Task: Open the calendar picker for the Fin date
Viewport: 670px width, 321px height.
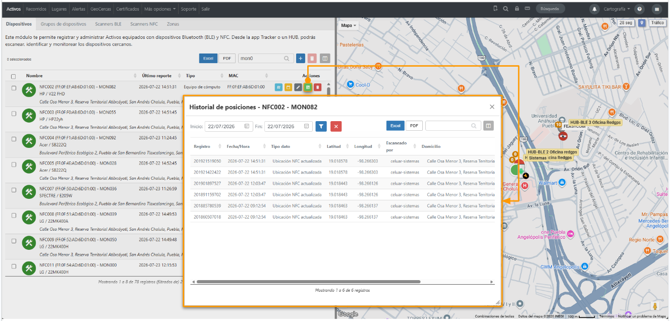Action: pos(307,126)
